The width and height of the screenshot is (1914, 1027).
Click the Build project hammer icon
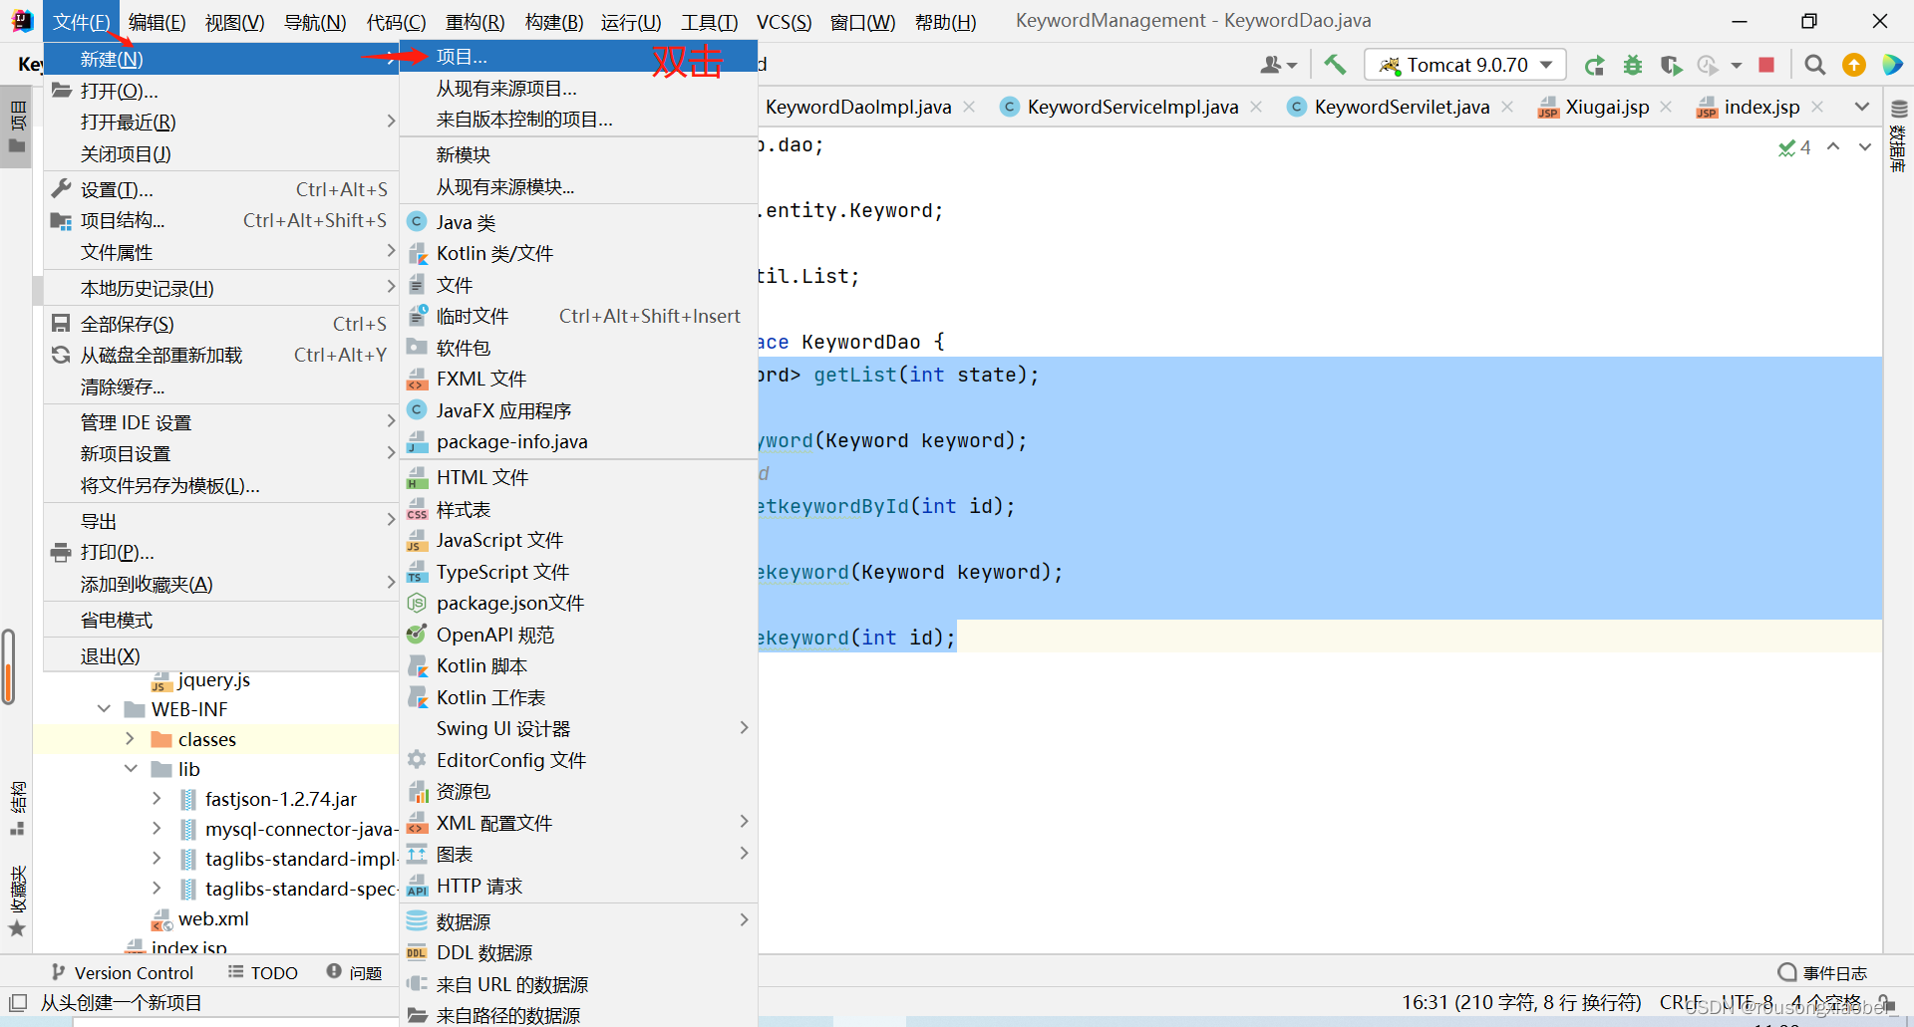[1335, 65]
